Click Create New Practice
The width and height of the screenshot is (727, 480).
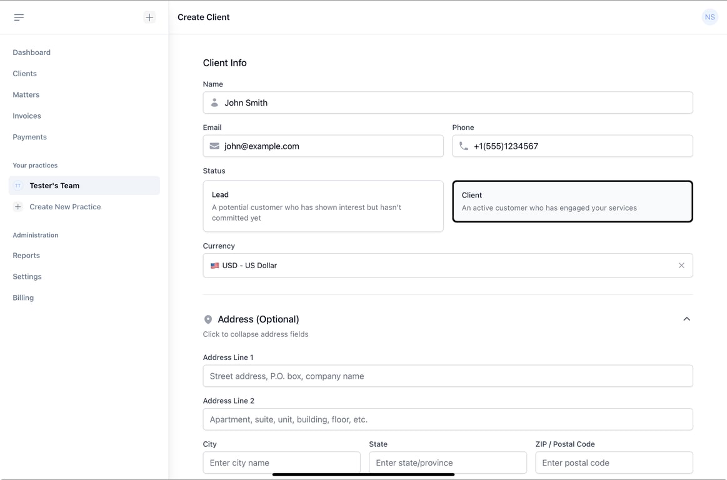(x=65, y=207)
